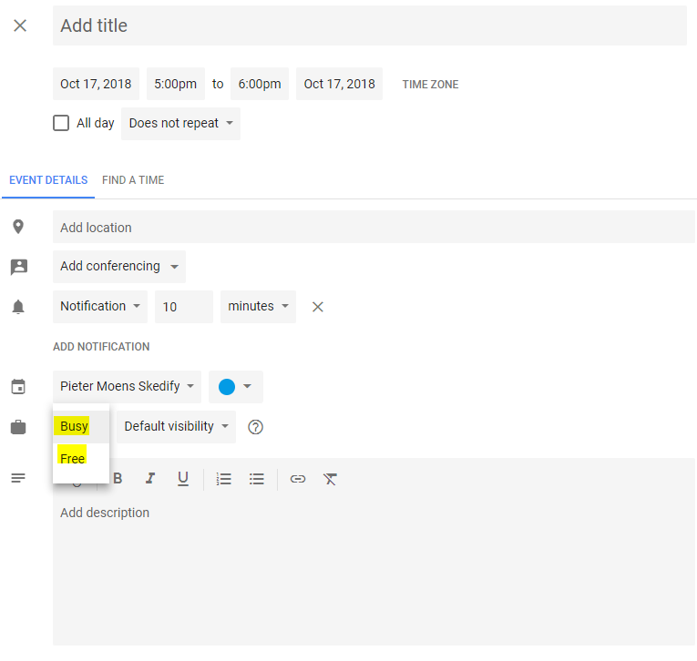The width and height of the screenshot is (697, 661).
Task: Remove the 10 minute notification
Action: click(x=318, y=307)
